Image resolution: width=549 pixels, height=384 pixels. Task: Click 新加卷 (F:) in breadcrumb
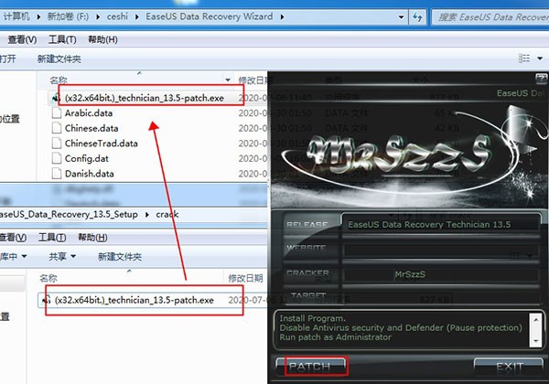(x=68, y=16)
